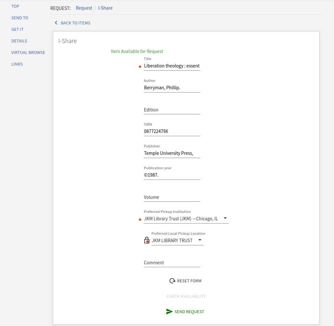Image resolution: width=334 pixels, height=326 pixels.
Task: Click the green send request arrow icon
Action: click(169, 311)
